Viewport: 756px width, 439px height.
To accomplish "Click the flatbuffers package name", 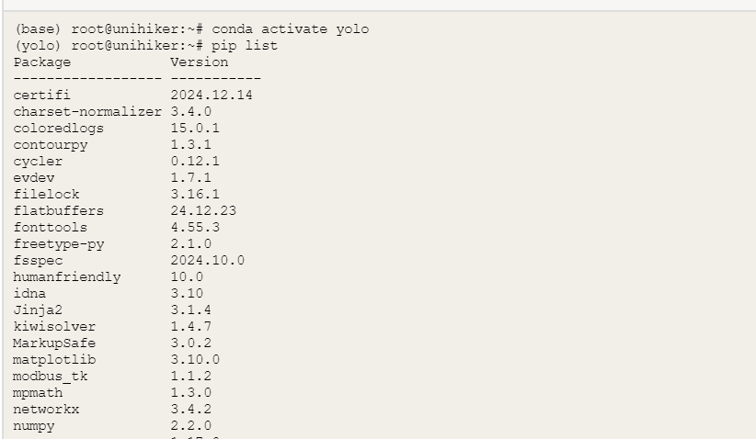I will 59,210.
